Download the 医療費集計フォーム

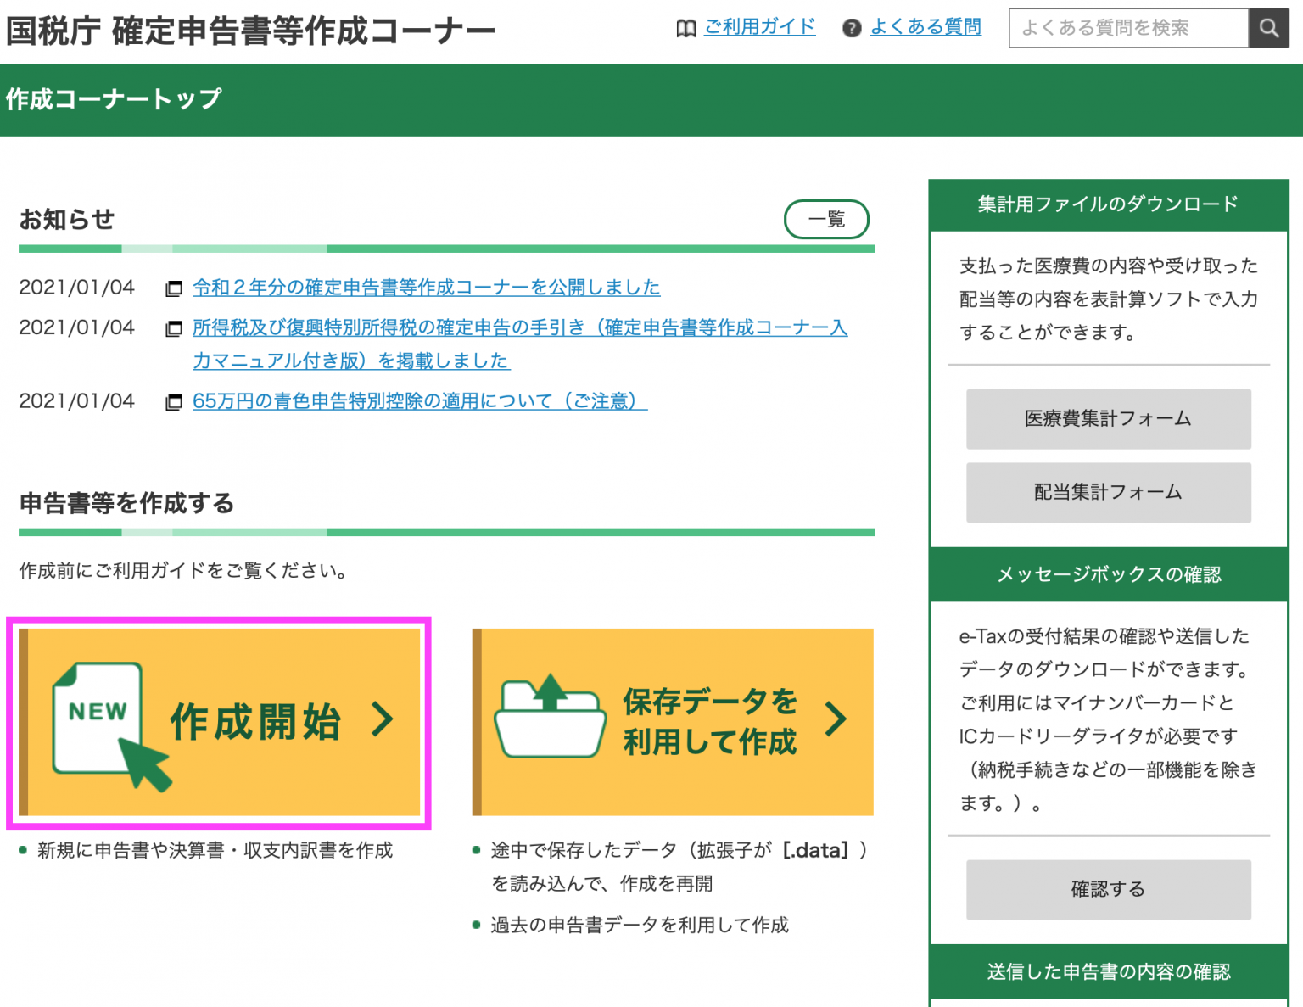click(1109, 419)
